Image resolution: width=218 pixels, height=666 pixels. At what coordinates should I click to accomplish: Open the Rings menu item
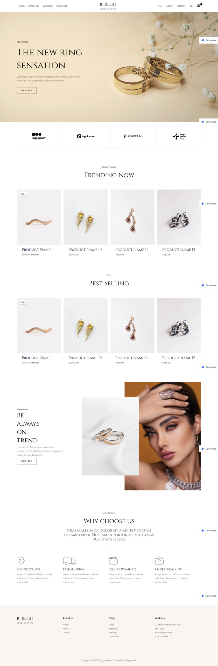click(22, 6)
